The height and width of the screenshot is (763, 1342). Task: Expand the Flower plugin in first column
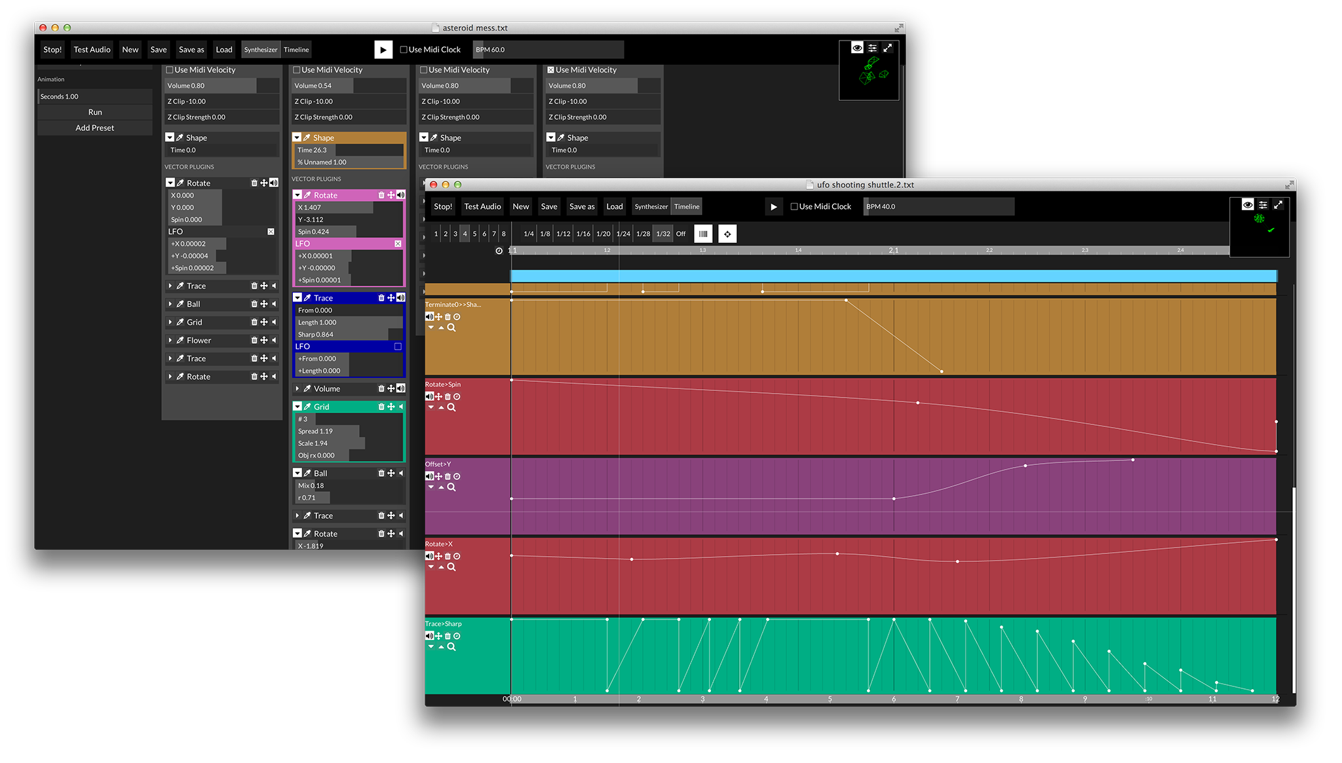click(170, 341)
